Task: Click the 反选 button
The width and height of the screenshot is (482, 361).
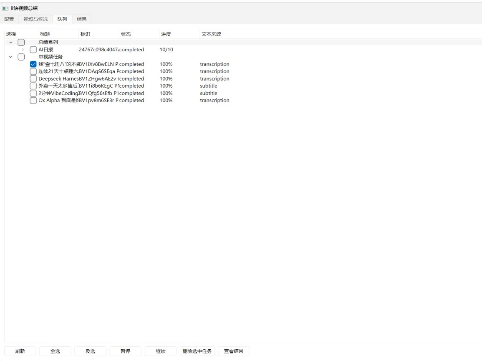Action: [91, 351]
